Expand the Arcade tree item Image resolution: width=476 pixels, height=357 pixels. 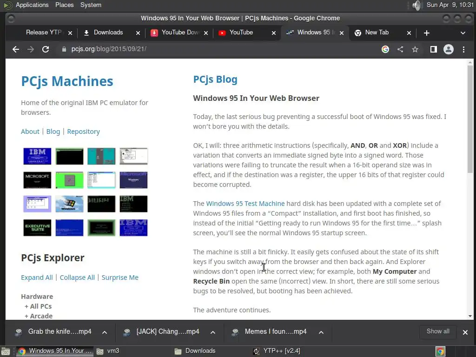39,316
